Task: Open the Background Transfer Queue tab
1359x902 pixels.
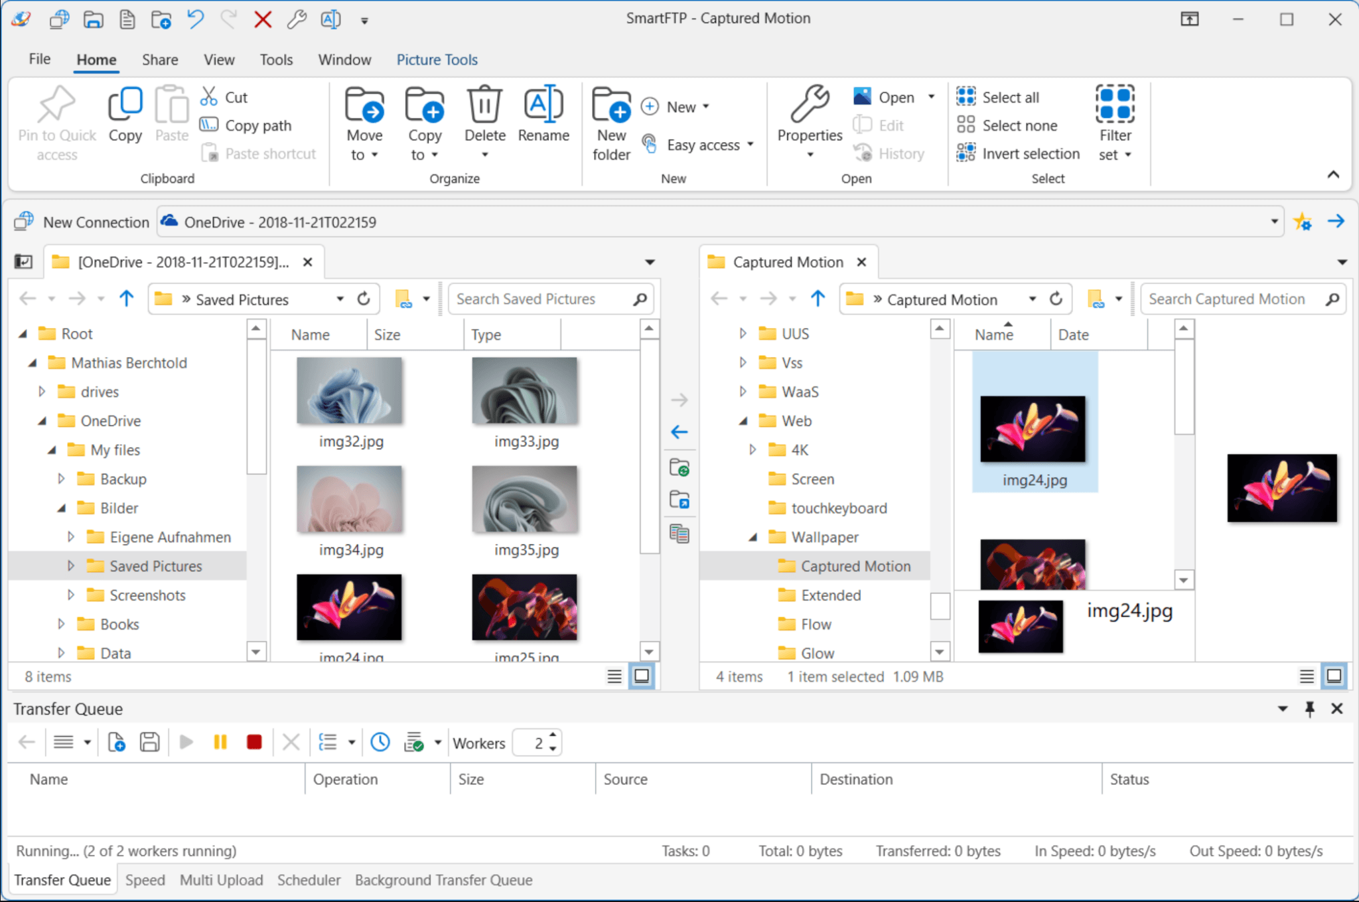Action: pyautogui.click(x=443, y=879)
